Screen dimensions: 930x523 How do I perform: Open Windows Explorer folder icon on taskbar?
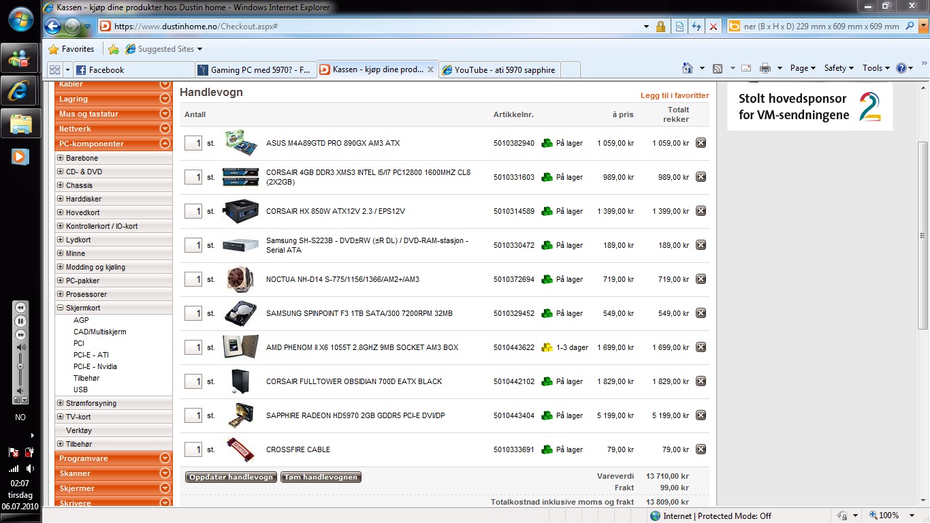[20, 123]
